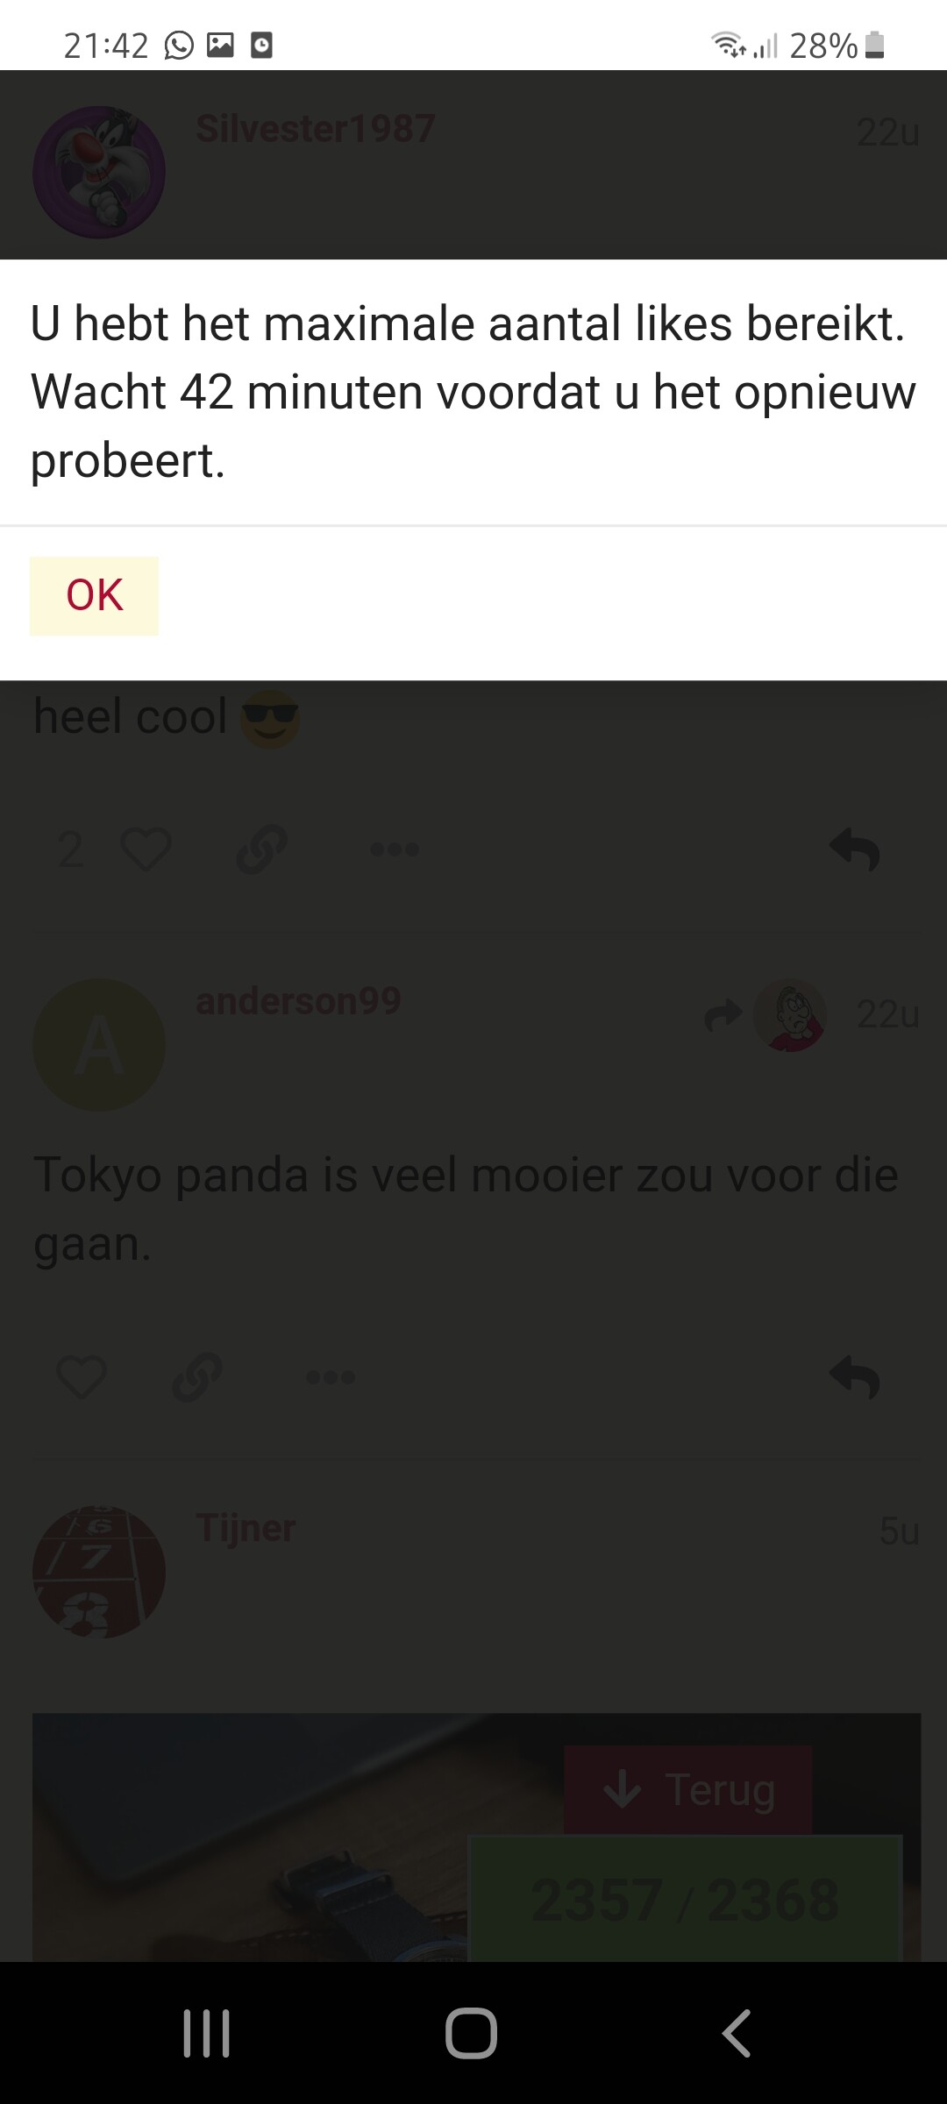Like the 'heel cool' post heart icon
Image resolution: width=947 pixels, height=2104 pixels.
pyautogui.click(x=146, y=849)
